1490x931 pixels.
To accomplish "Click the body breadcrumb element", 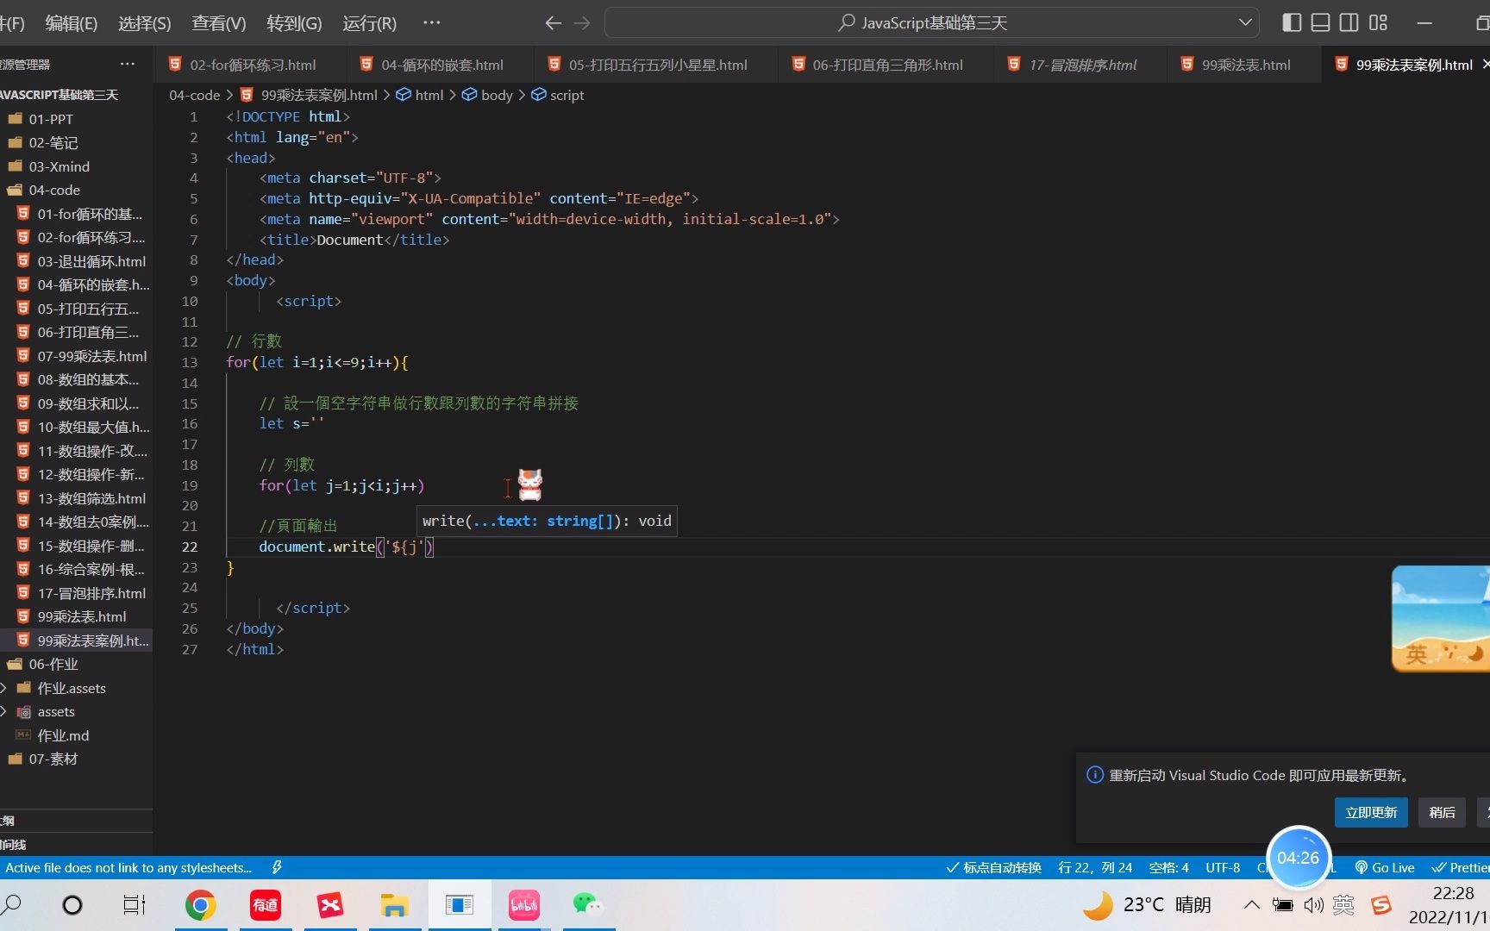I will coord(487,95).
